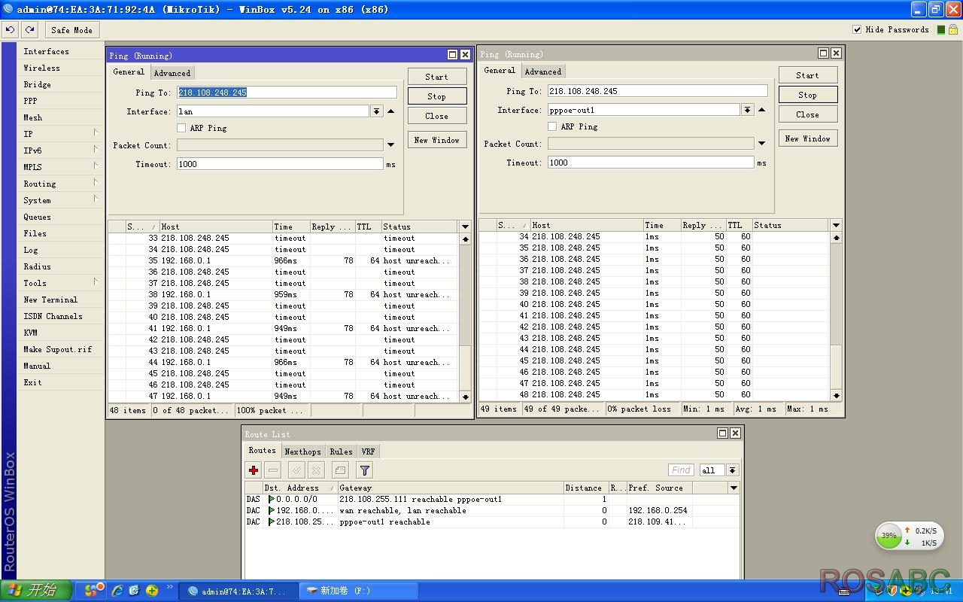
Task: Toggle the Hide Passwords checkbox
Action: [857, 29]
